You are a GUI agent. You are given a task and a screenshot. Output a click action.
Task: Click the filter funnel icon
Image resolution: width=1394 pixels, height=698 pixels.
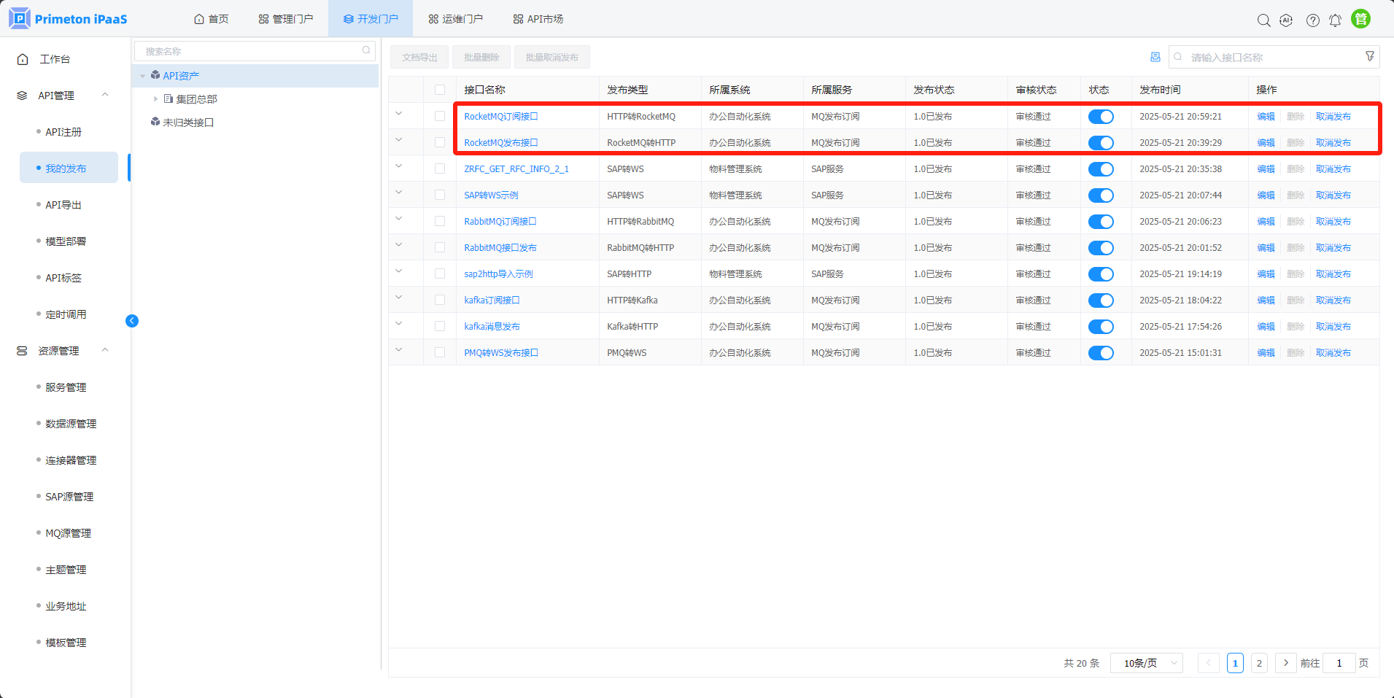pos(1369,57)
